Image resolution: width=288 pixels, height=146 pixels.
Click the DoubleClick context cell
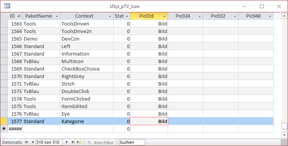click(x=87, y=91)
